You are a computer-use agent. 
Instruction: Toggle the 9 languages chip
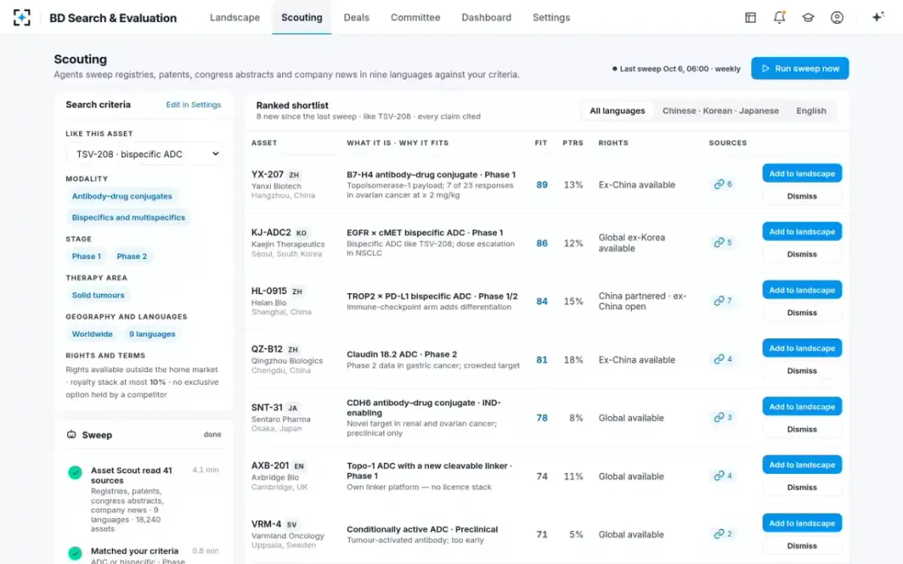tap(152, 335)
